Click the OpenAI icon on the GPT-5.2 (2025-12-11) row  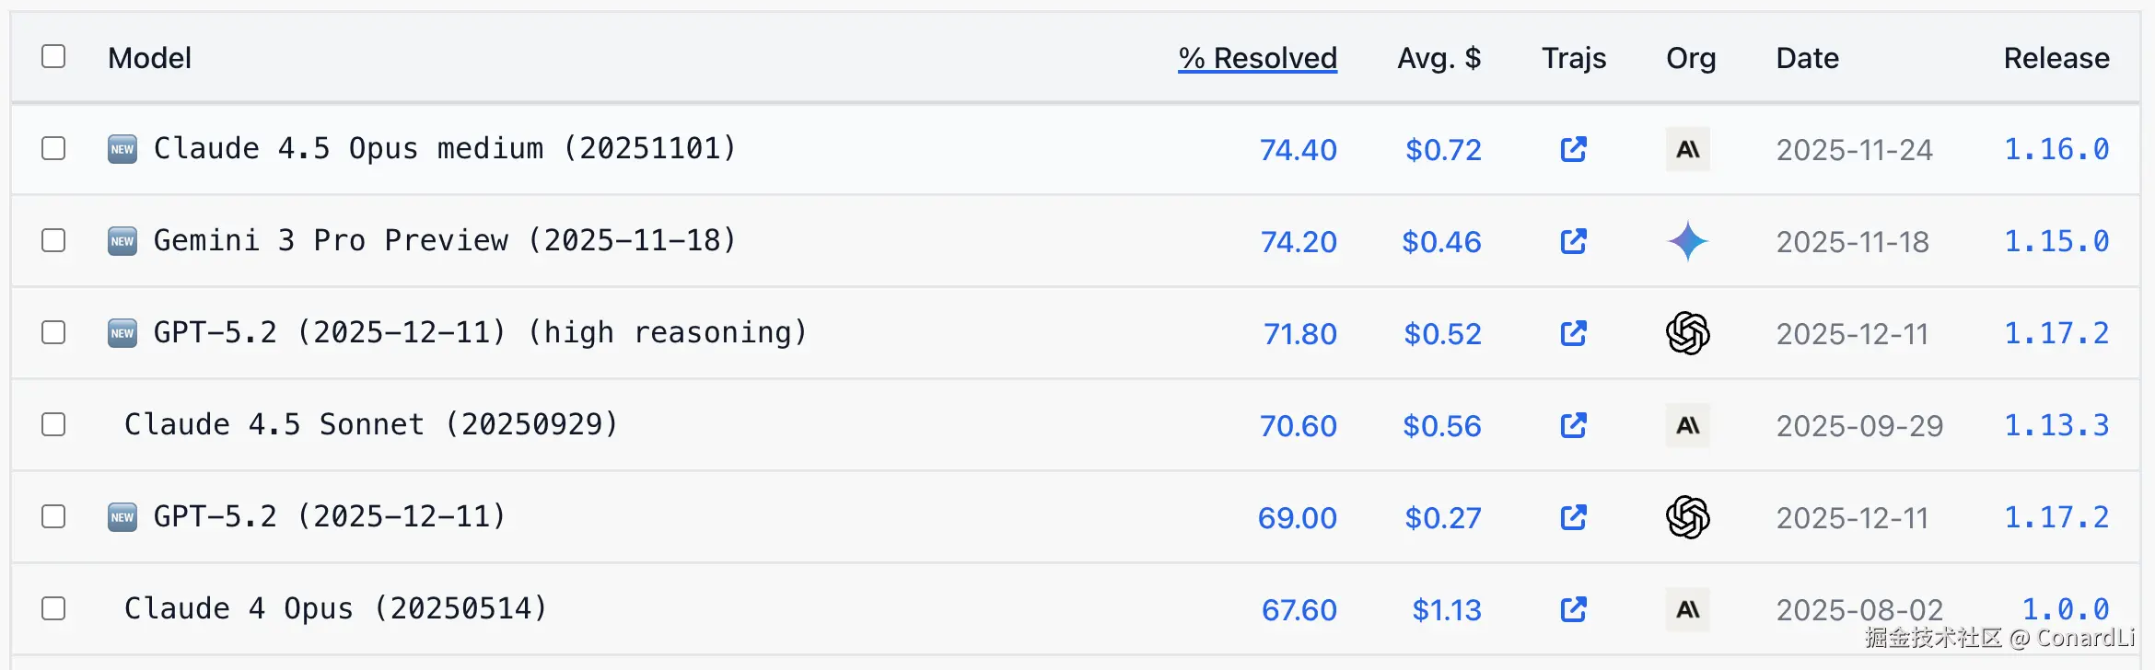pyautogui.click(x=1687, y=517)
